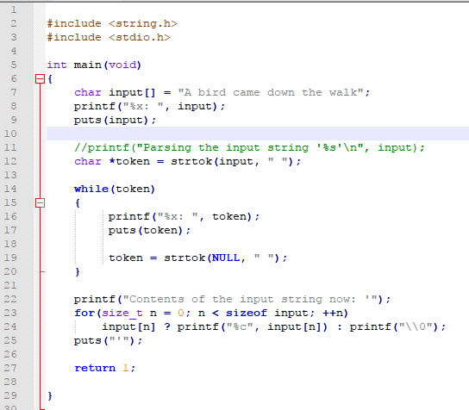Click the for keyword
The height and width of the screenshot is (410, 469).
coord(84,313)
